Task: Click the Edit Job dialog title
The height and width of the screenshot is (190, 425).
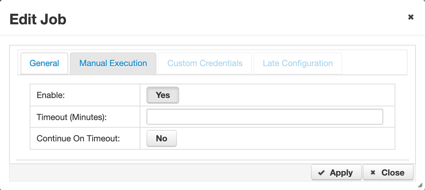Action: coord(38,19)
